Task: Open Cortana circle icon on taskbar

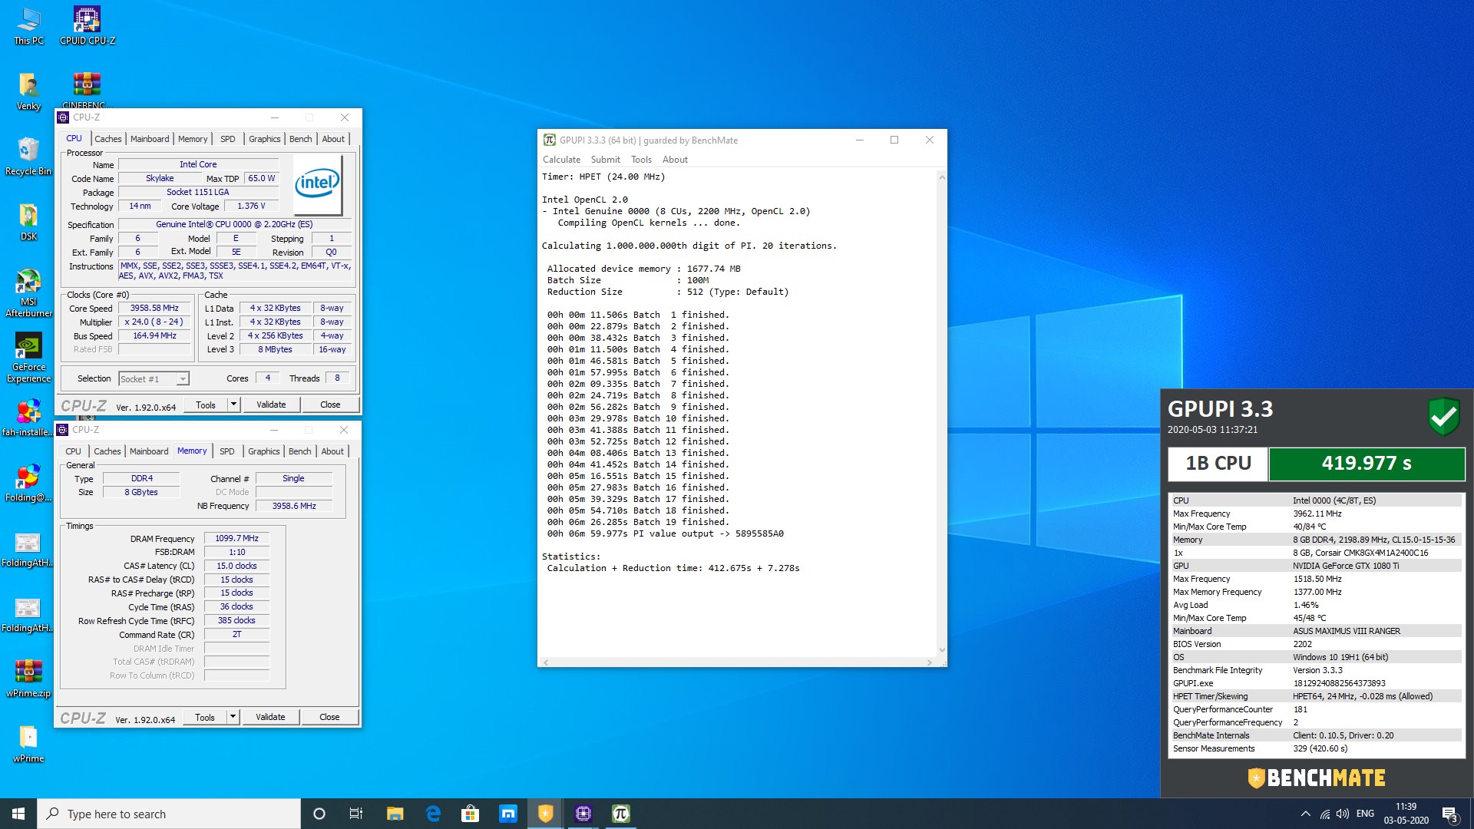Action: pos(319,814)
